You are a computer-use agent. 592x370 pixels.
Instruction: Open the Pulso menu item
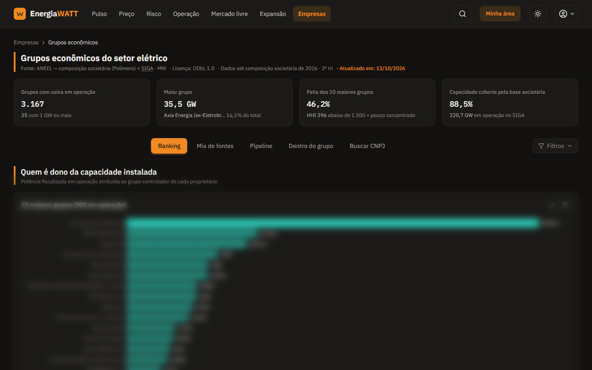tap(99, 14)
